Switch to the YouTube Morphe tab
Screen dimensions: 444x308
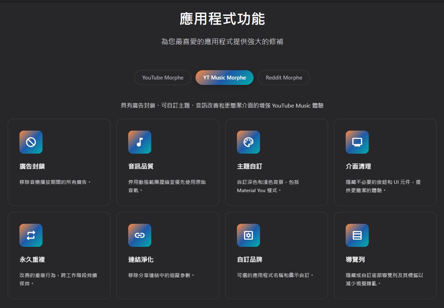(163, 78)
